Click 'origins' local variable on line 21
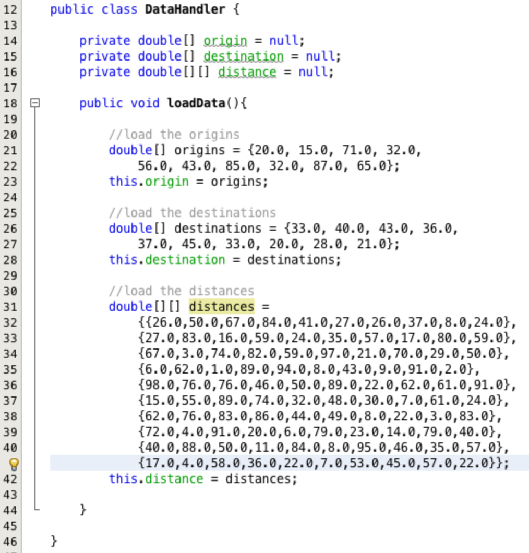Viewport: 529px width, 553px height. click(x=200, y=150)
